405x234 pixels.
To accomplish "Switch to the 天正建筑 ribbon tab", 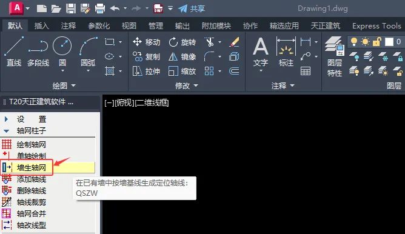I will coord(325,26).
